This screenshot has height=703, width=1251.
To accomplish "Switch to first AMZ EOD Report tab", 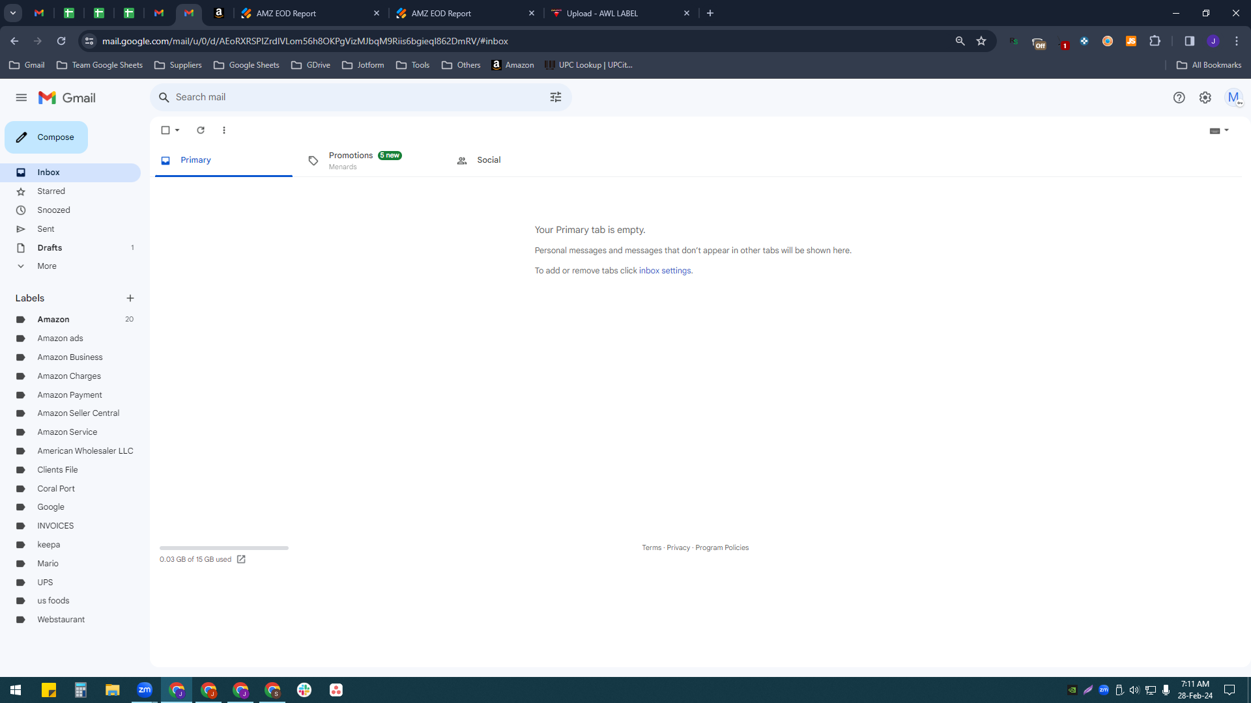I will click(310, 13).
